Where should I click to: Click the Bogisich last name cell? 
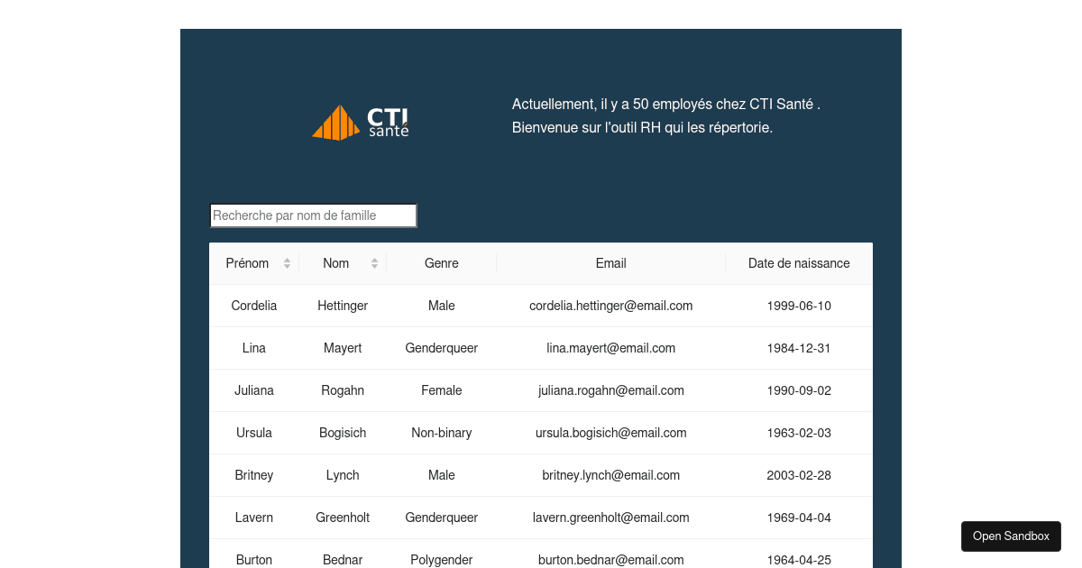click(x=343, y=433)
